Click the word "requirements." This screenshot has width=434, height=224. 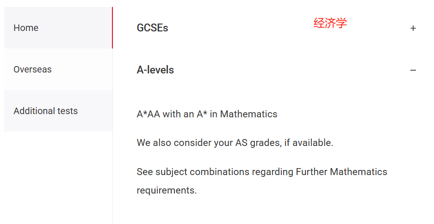tap(167, 190)
